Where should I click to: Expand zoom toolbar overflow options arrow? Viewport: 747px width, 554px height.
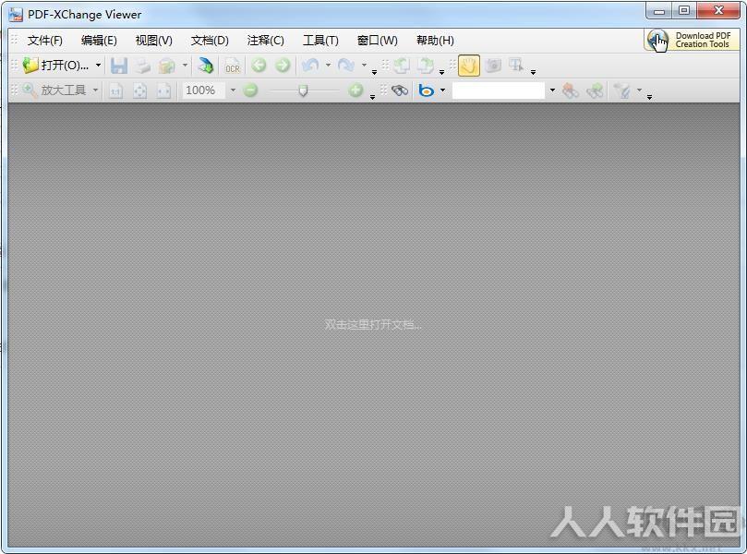click(x=372, y=97)
